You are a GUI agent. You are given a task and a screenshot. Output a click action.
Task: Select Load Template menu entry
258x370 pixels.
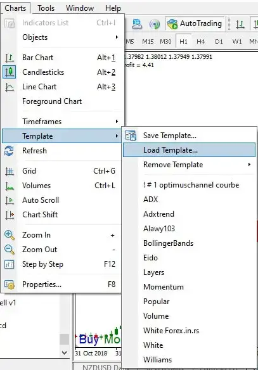tap(190, 150)
